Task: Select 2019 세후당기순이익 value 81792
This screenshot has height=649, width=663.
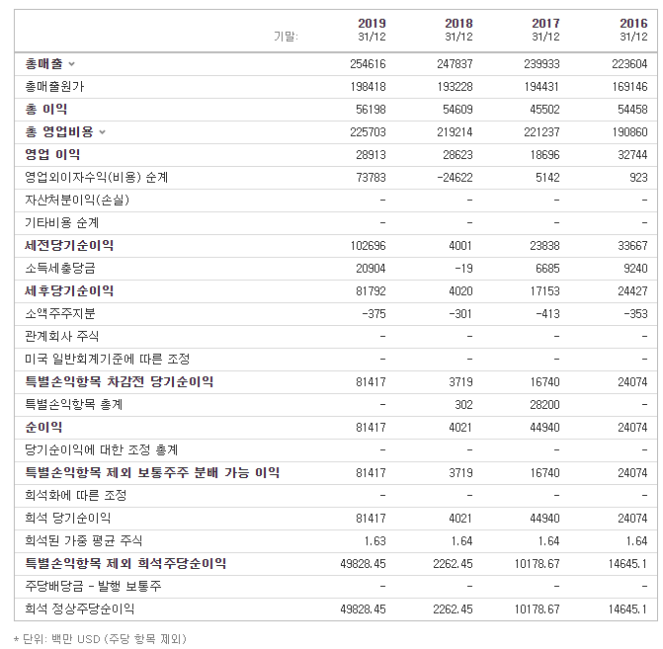Action: click(x=371, y=291)
